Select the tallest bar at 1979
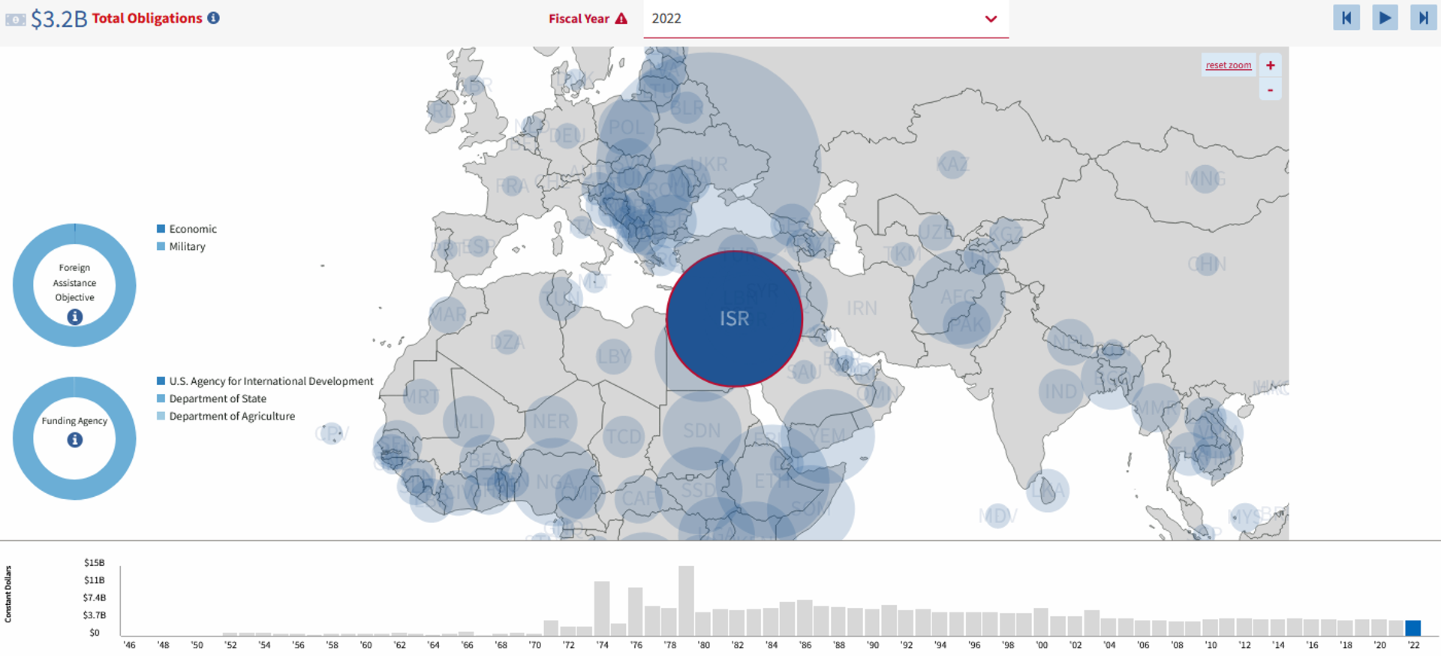The image size is (1441, 656). (686, 601)
